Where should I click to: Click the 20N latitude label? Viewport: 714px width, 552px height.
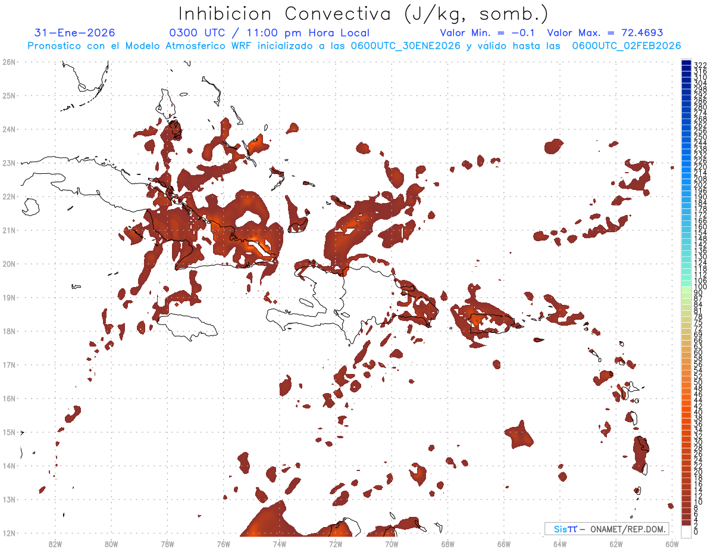pyautogui.click(x=9, y=264)
